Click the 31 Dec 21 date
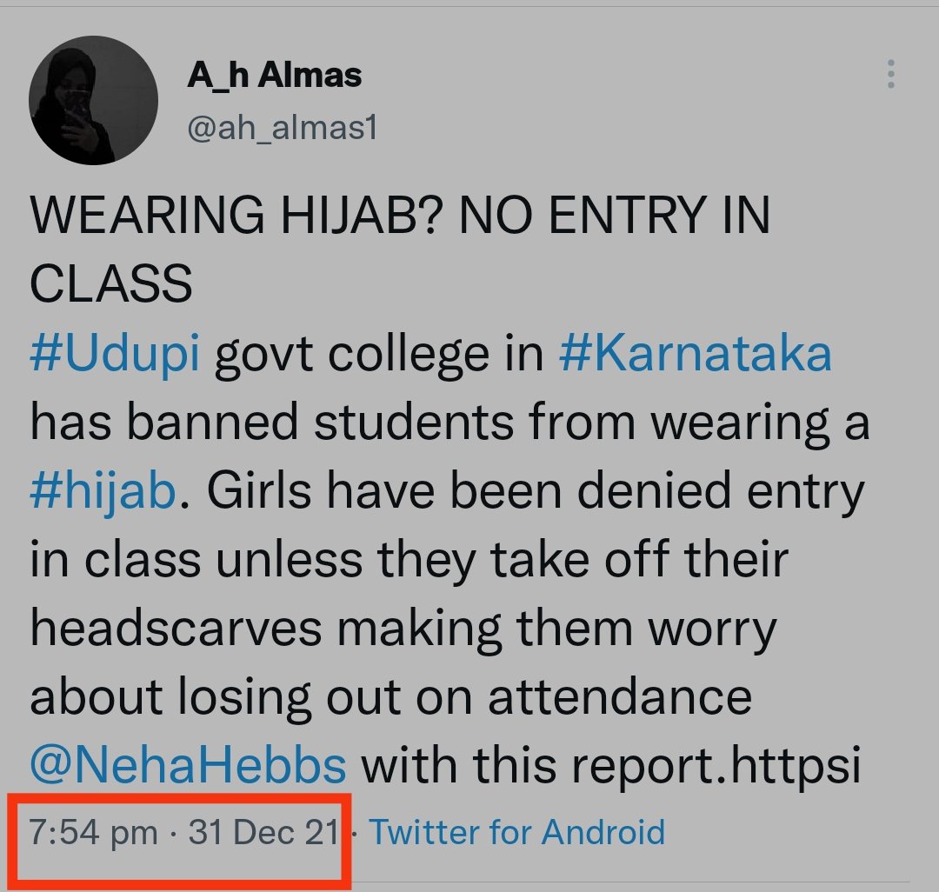Viewport: 939px width, 892px height. click(x=263, y=832)
